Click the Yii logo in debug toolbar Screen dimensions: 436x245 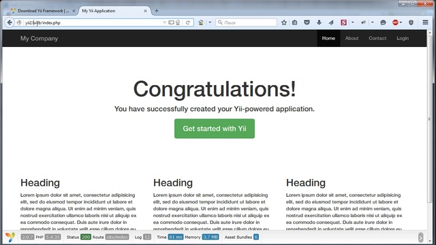tap(10, 237)
